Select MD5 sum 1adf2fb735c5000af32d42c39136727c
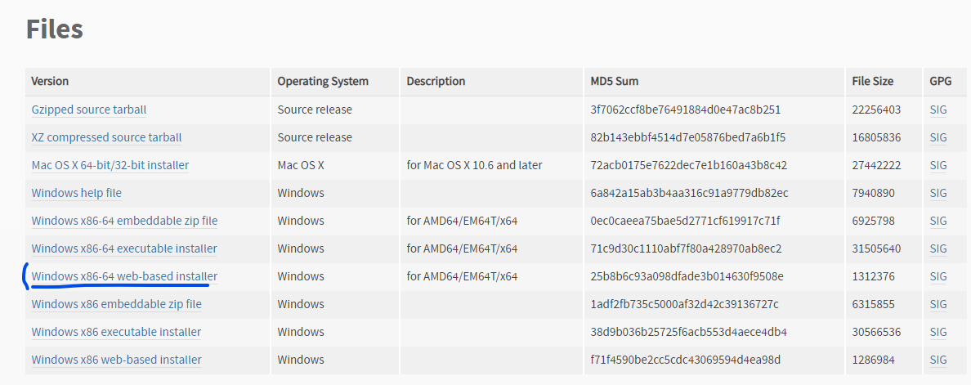 [x=684, y=304]
